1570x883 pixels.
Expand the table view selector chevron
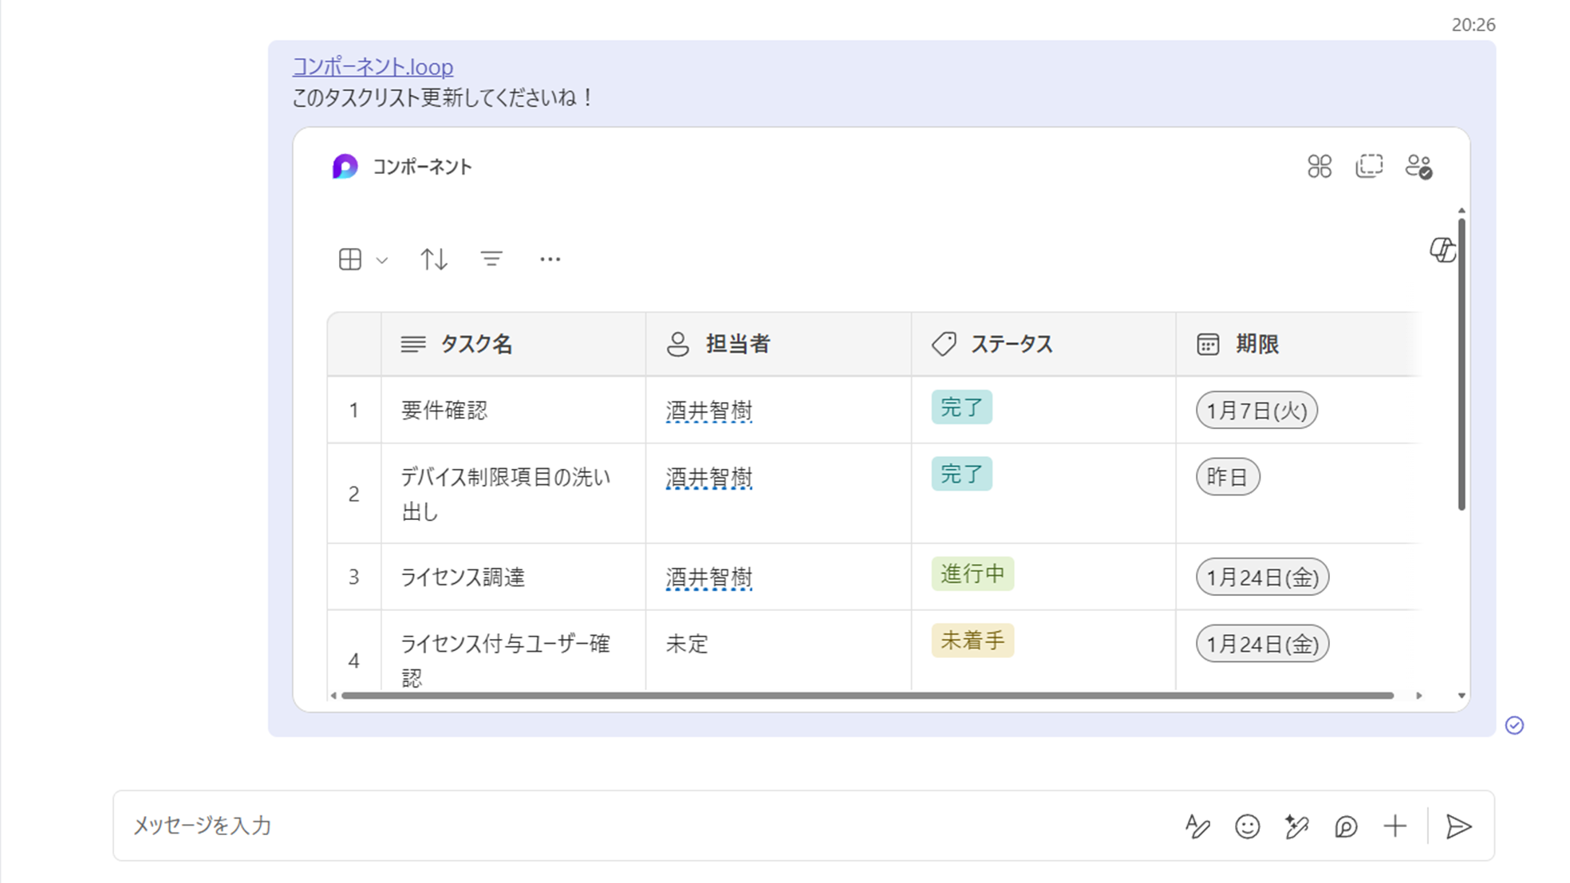tap(382, 260)
